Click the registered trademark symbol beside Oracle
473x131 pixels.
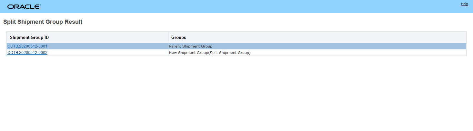[40, 5]
